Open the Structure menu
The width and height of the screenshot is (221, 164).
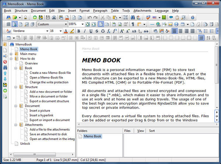[21, 11]
